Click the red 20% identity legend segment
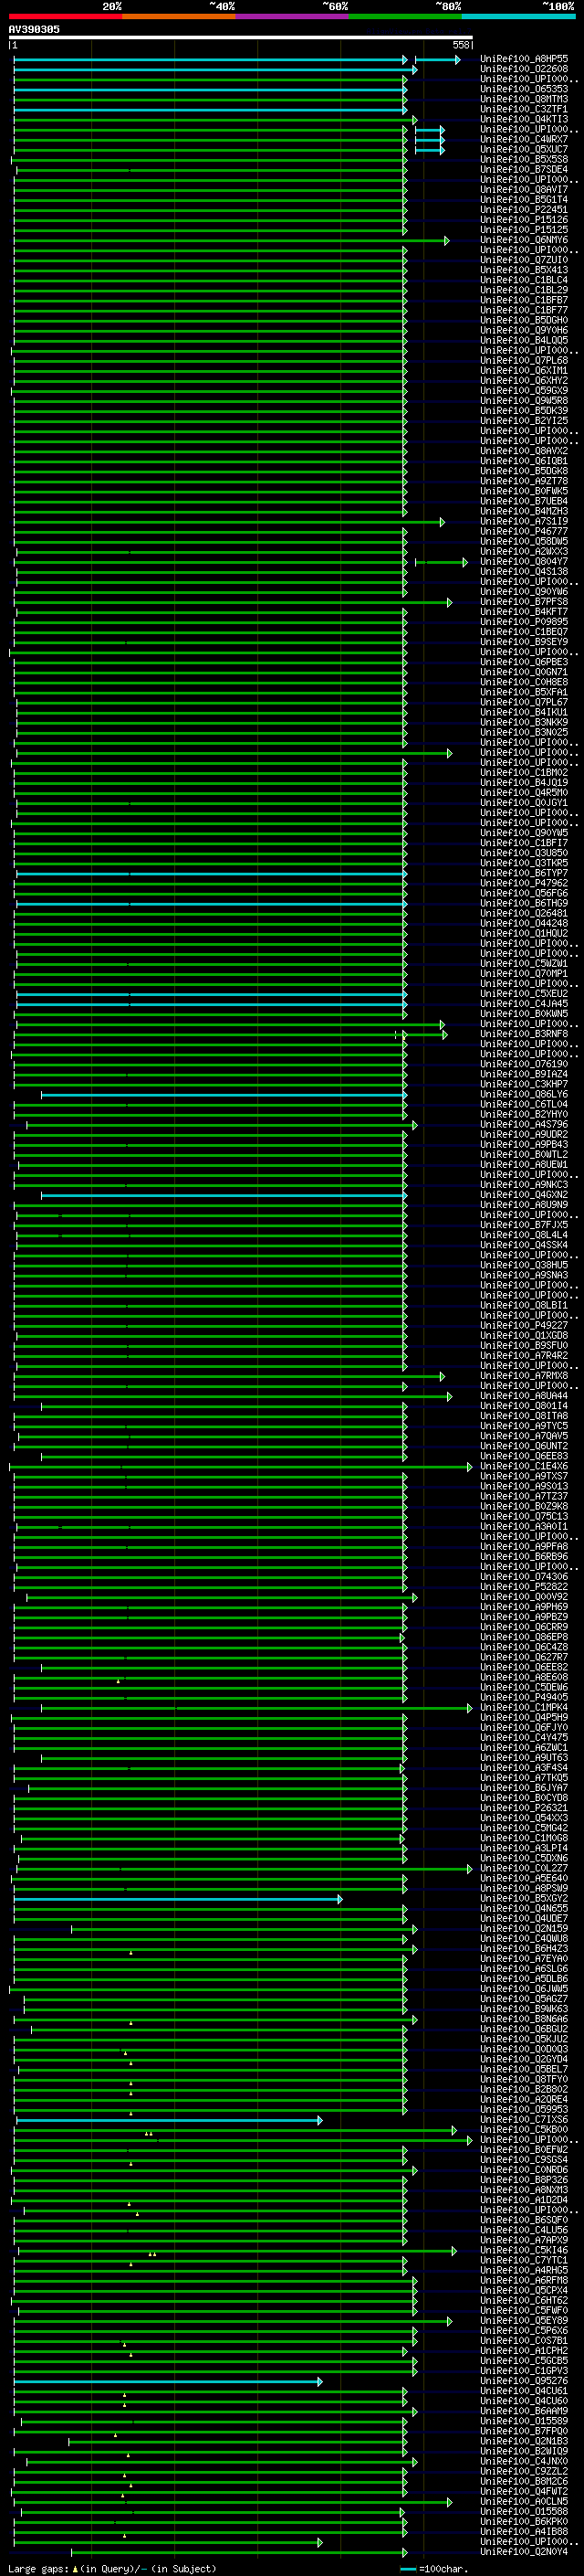The height and width of the screenshot is (2576, 584). (66, 16)
